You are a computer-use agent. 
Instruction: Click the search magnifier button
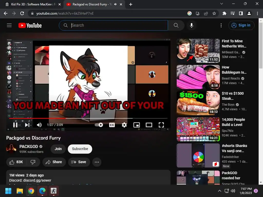tap(176, 25)
